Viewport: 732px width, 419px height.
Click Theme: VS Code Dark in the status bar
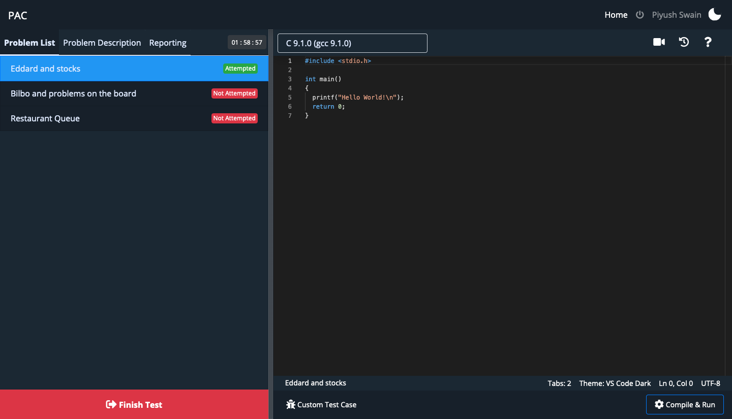pos(615,383)
